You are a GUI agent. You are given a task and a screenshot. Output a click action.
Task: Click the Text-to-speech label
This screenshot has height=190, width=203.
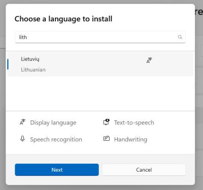tap(134, 122)
